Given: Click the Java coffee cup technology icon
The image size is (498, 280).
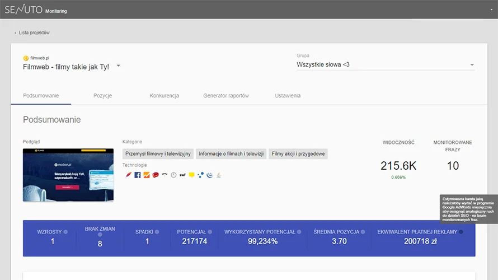Looking at the screenshot, I should pos(219,175).
